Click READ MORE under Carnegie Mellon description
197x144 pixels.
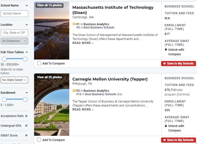(x=83, y=109)
